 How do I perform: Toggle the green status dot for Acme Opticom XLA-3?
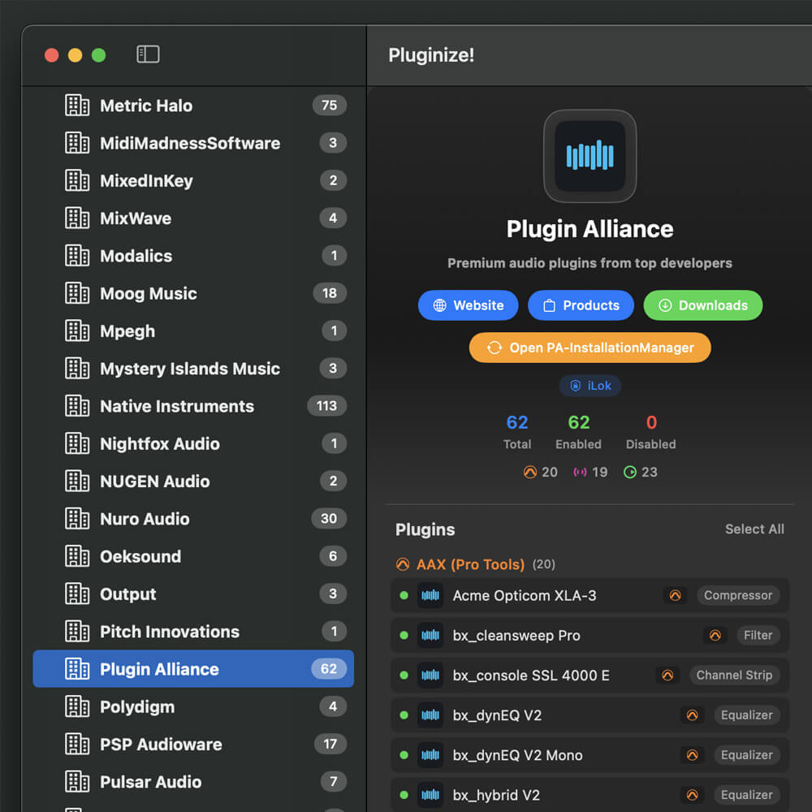[x=404, y=595]
